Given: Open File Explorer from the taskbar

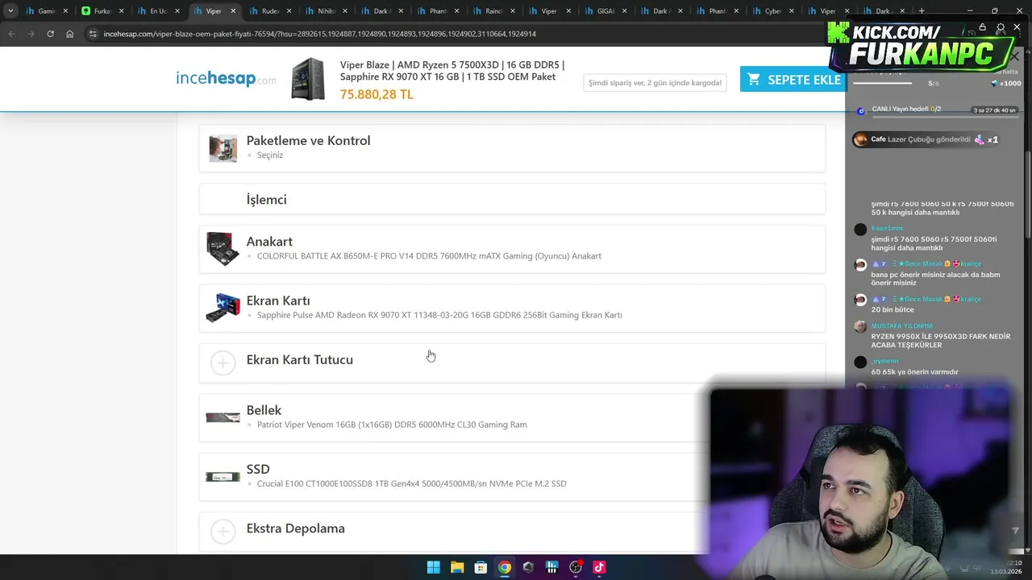Looking at the screenshot, I should (457, 567).
